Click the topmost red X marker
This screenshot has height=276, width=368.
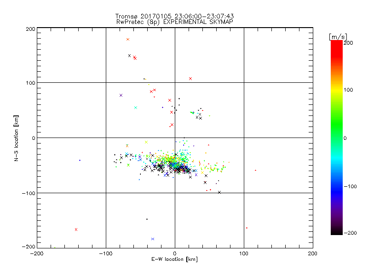(x=128, y=39)
